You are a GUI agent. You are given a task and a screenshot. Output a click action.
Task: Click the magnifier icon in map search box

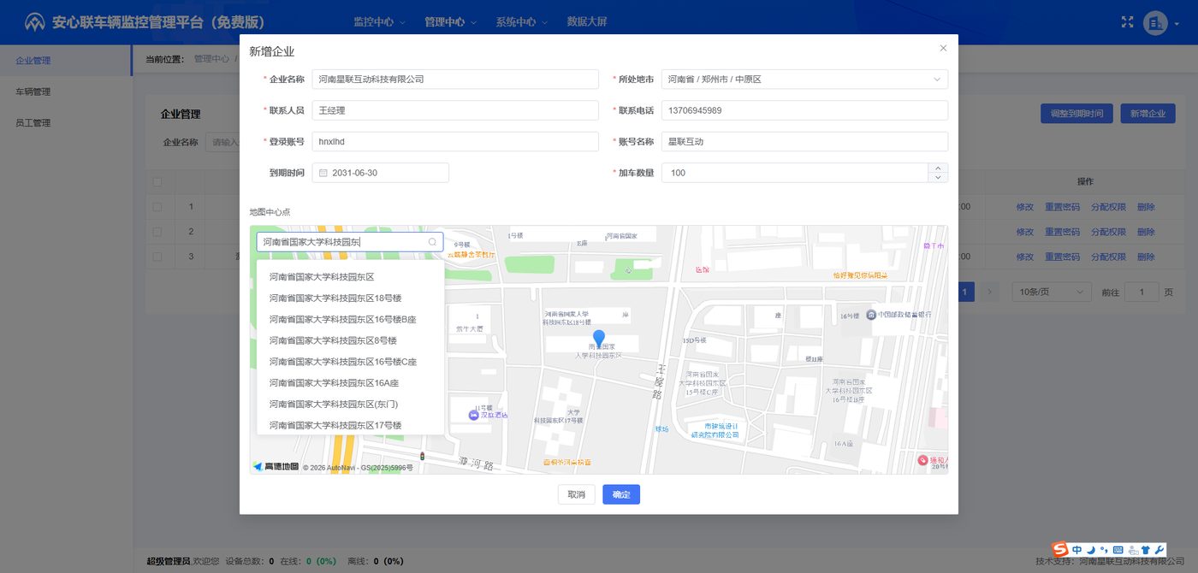coord(433,242)
